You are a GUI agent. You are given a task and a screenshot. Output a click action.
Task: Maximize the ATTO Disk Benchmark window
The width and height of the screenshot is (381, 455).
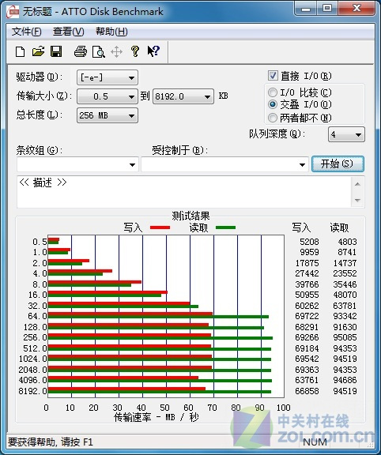[327, 8]
